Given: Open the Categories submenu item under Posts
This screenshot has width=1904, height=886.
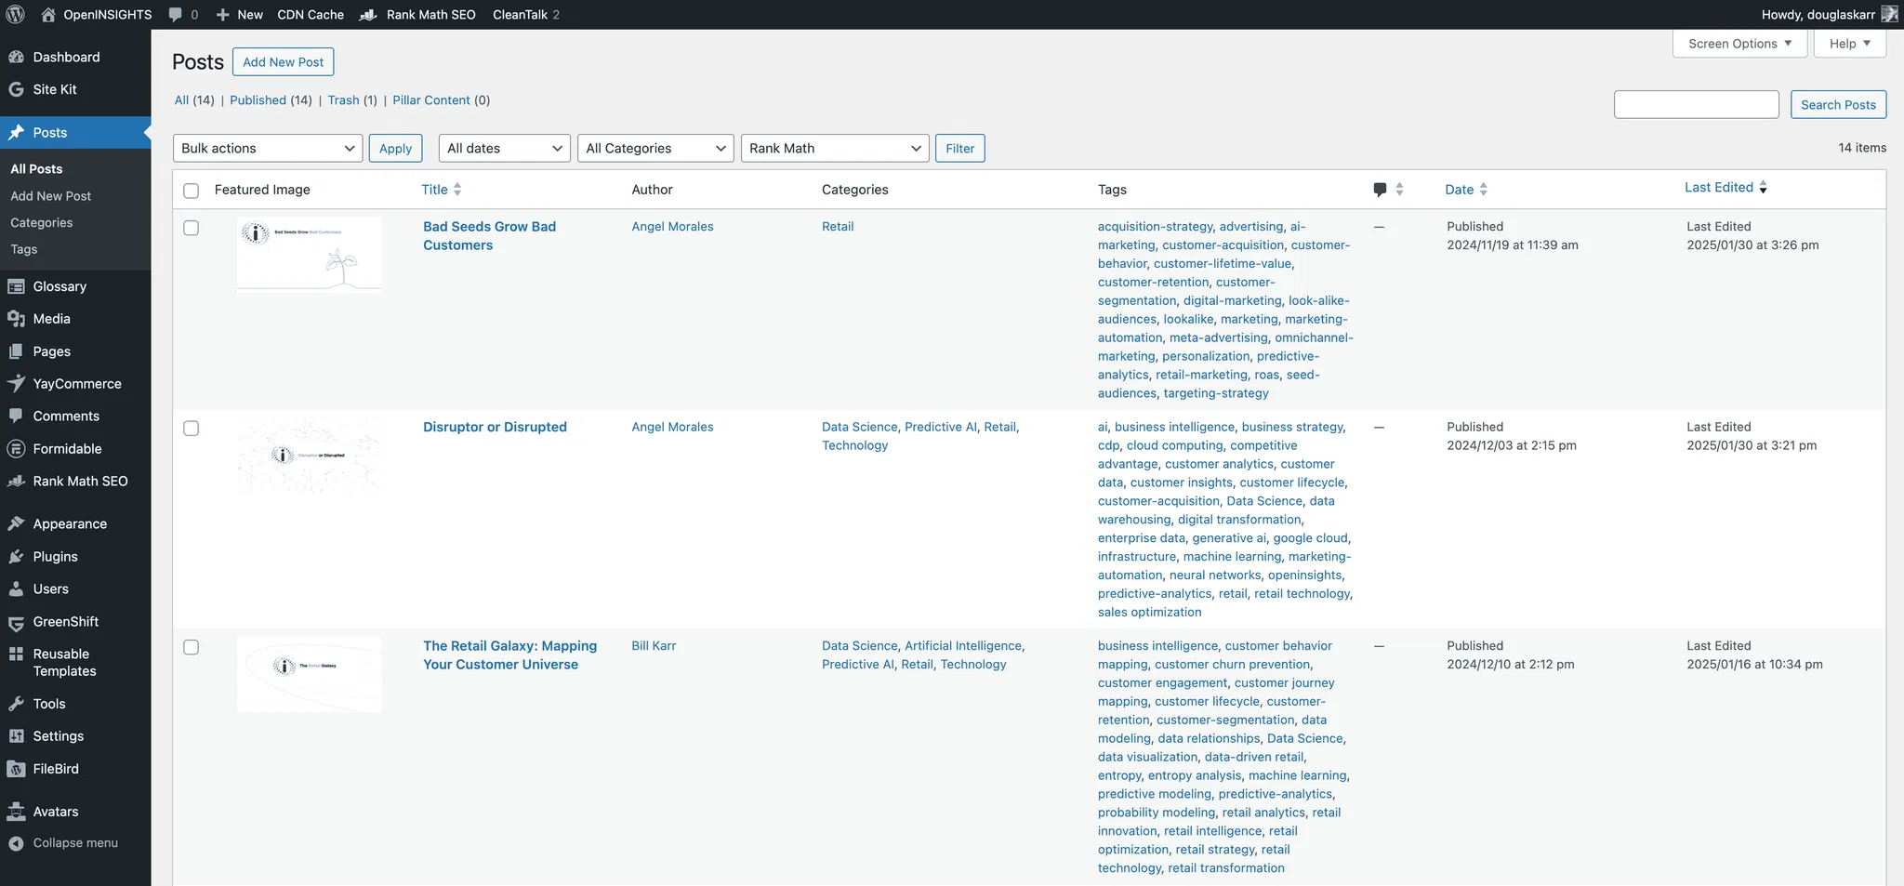Looking at the screenshot, I should point(42,223).
